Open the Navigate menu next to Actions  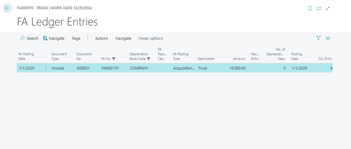click(x=123, y=38)
